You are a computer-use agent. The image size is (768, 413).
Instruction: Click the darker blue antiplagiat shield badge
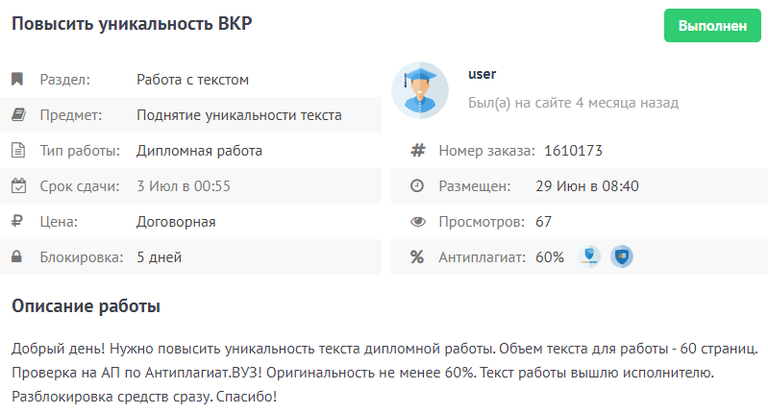[622, 256]
